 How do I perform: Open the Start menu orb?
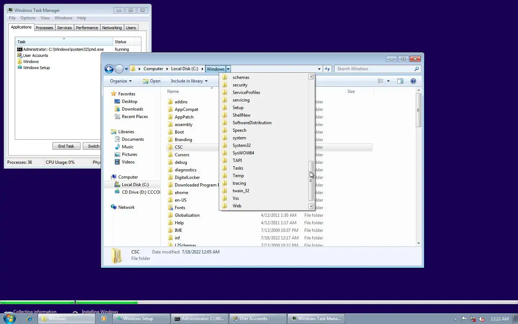[10, 318]
